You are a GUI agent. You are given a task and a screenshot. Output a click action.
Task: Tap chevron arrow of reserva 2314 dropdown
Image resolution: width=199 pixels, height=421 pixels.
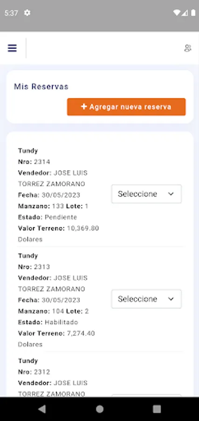171,194
